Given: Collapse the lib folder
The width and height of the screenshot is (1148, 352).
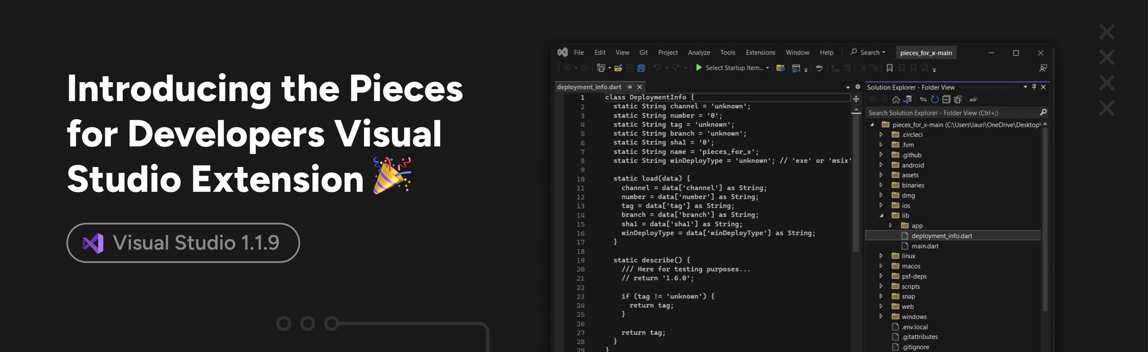Looking at the screenshot, I should (881, 215).
